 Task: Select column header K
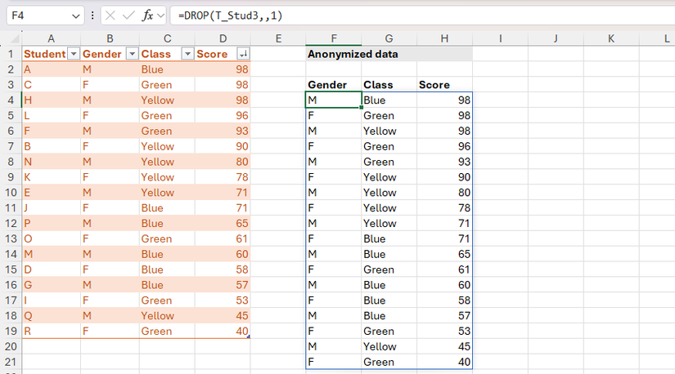coord(610,38)
